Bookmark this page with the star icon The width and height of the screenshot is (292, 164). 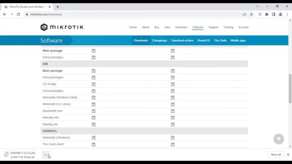[x=251, y=14]
